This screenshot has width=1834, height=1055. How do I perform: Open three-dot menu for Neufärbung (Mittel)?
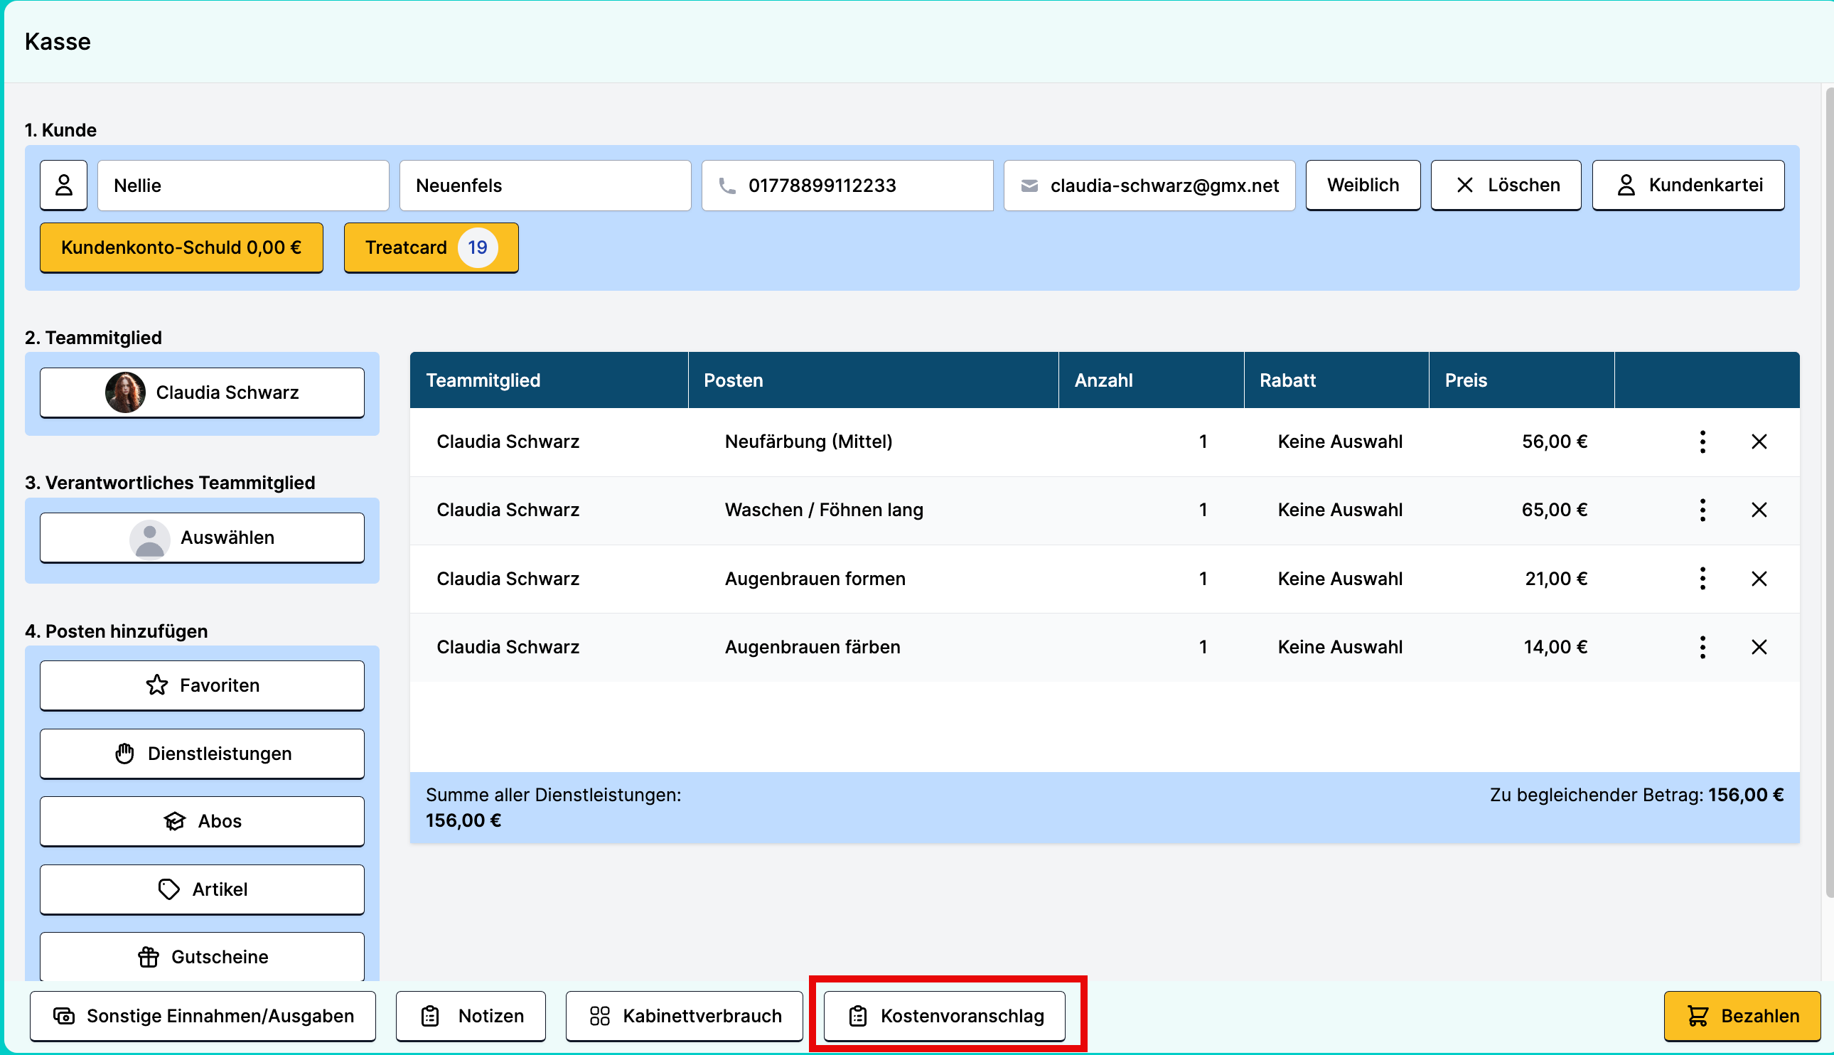coord(1702,441)
